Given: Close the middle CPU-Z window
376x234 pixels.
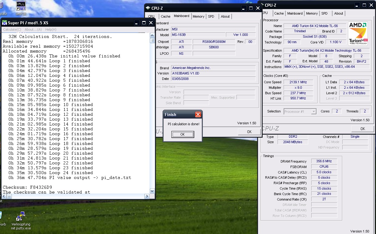Looking at the screenshot, I should pyautogui.click(x=257, y=8).
